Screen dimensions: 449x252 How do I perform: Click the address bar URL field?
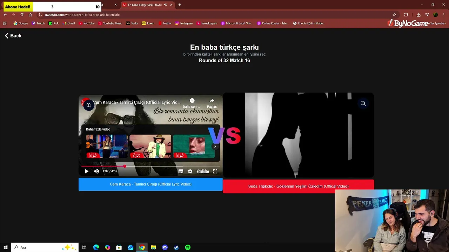tap(214, 15)
